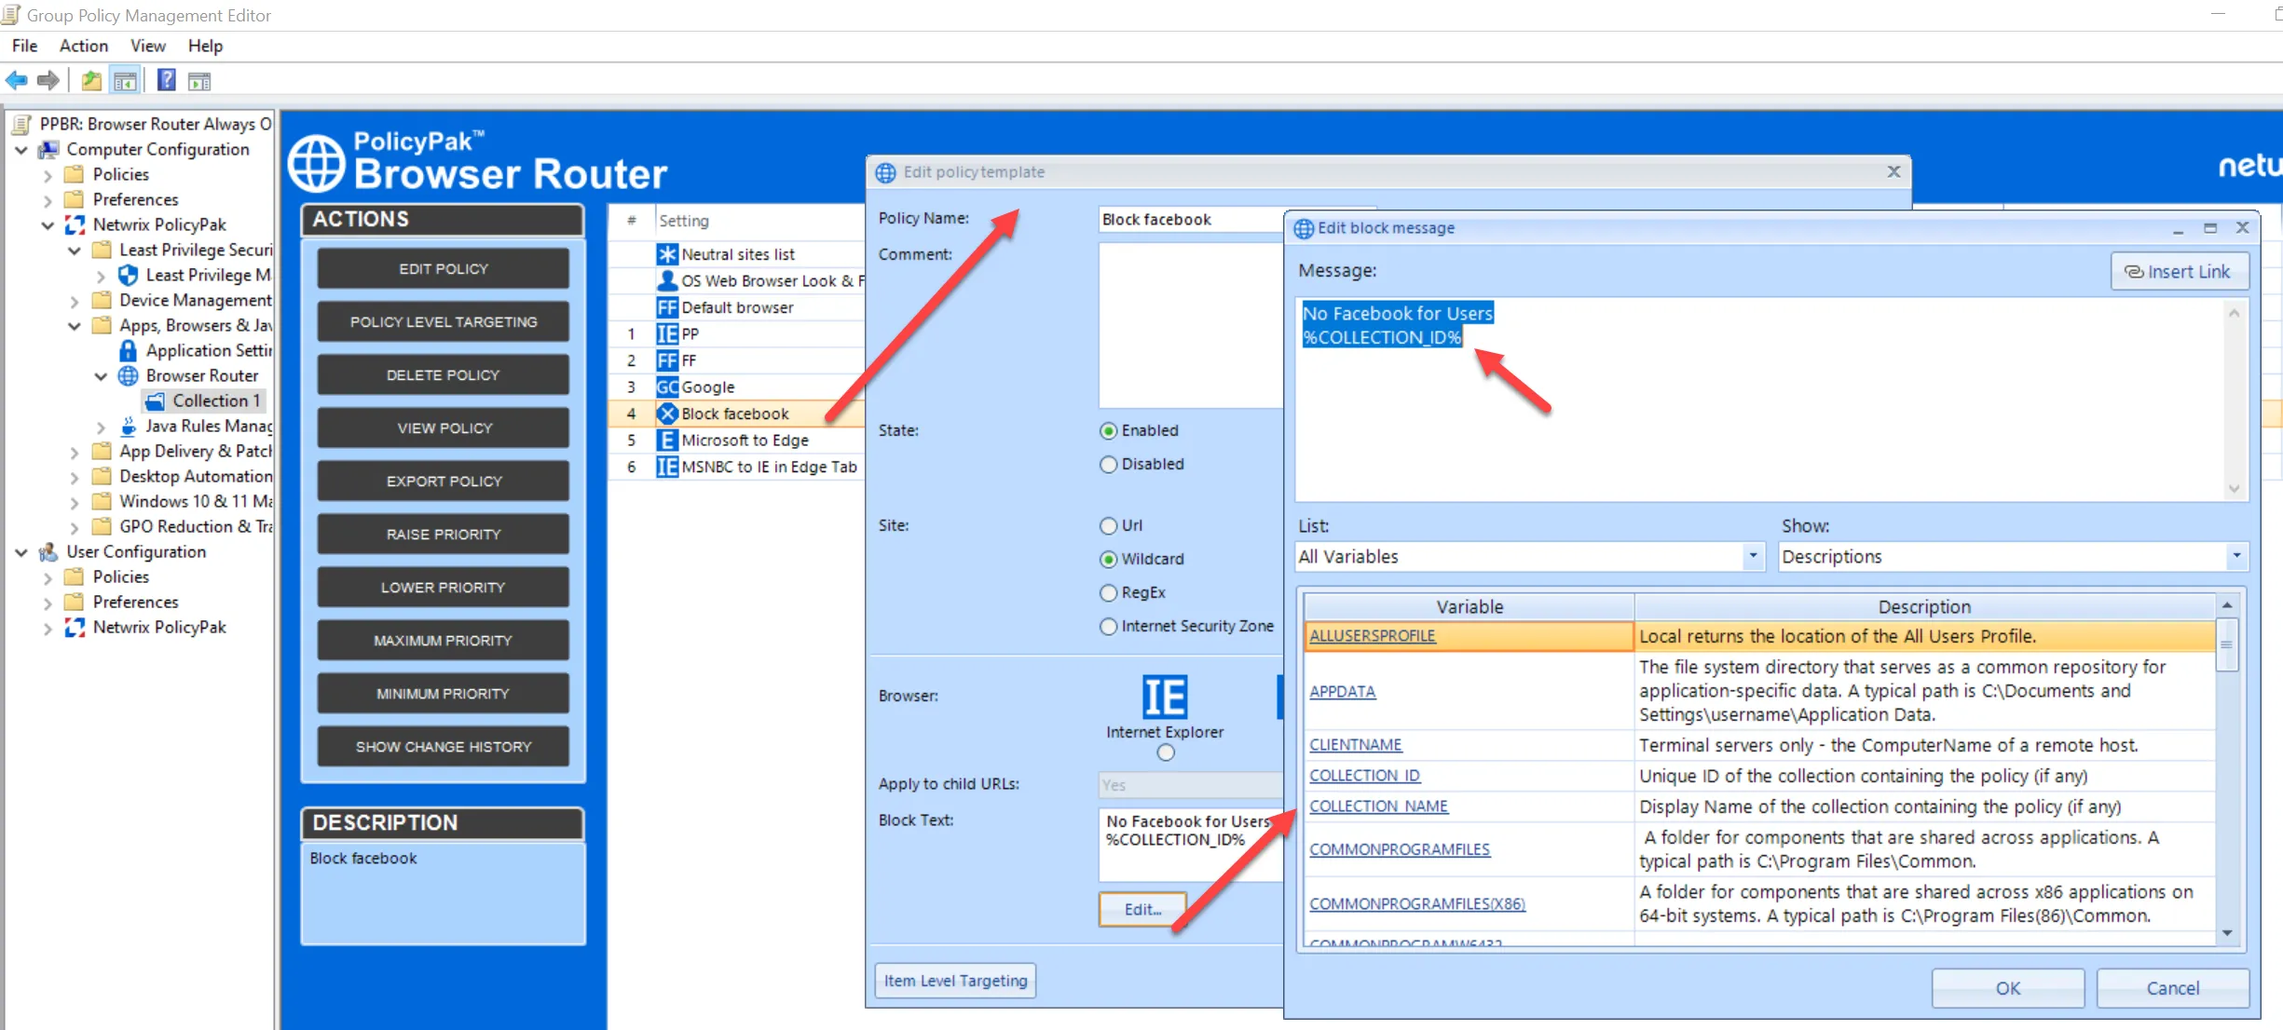Viewport: 2283px width, 1030px height.
Task: Click the blue help question mark icon
Action: (x=166, y=81)
